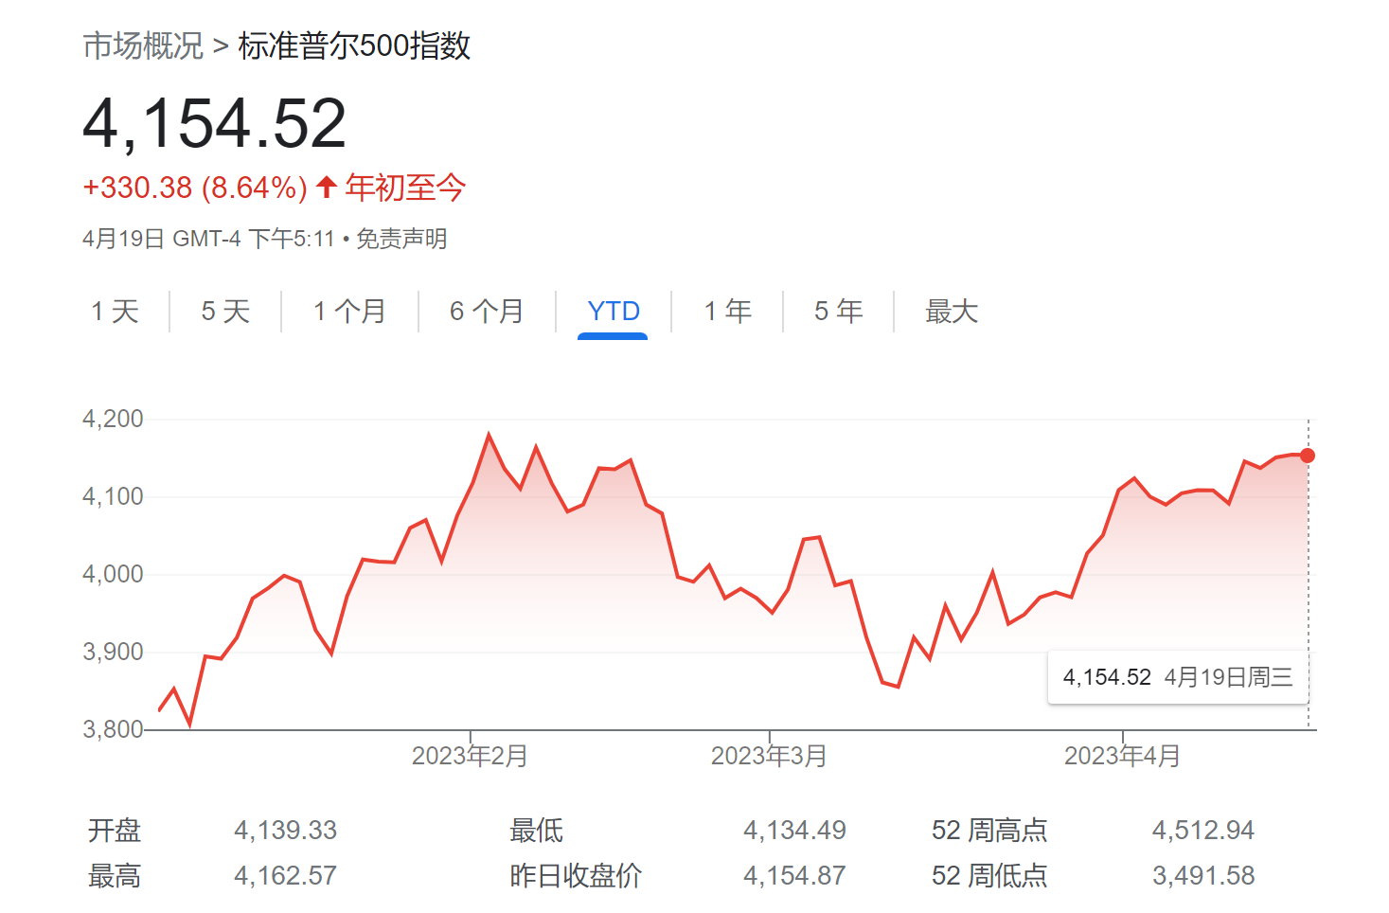This screenshot has width=1389, height=913.
Task: Click the 4,000 y-axis label
Action: [113, 574]
